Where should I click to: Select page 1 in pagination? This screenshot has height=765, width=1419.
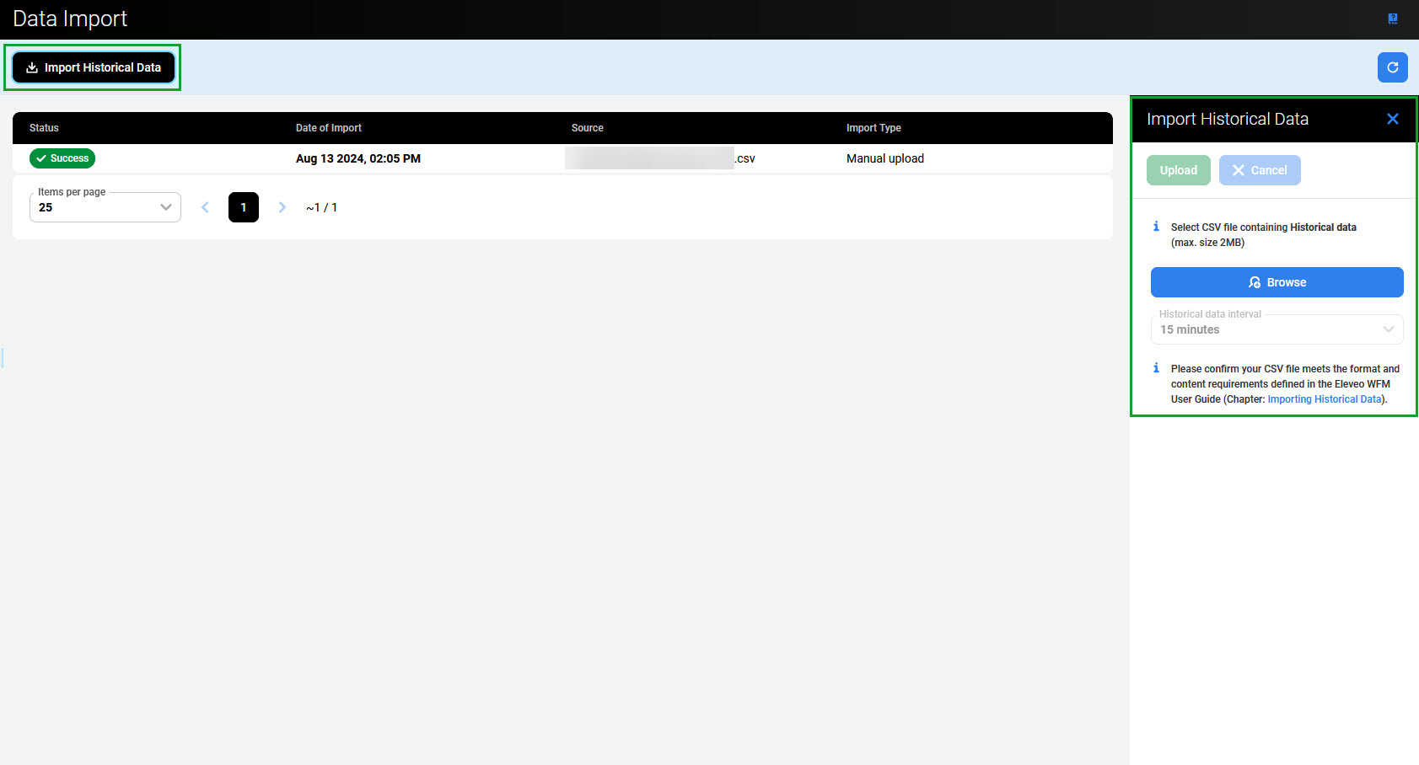(244, 207)
